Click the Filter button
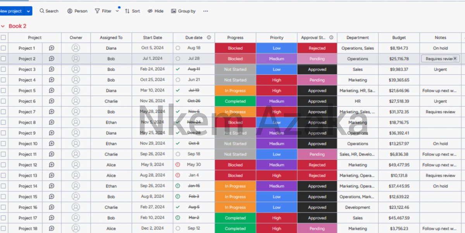Image resolution: width=465 pixels, height=233 pixels. click(103, 11)
